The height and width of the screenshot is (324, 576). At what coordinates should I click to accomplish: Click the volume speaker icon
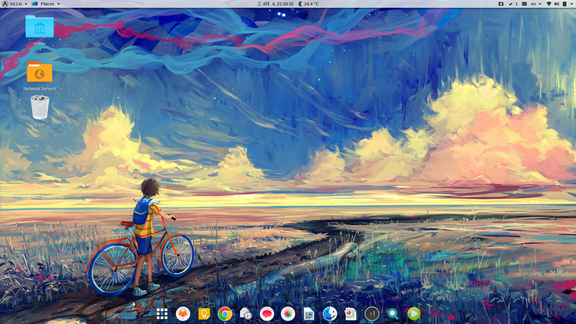click(557, 4)
